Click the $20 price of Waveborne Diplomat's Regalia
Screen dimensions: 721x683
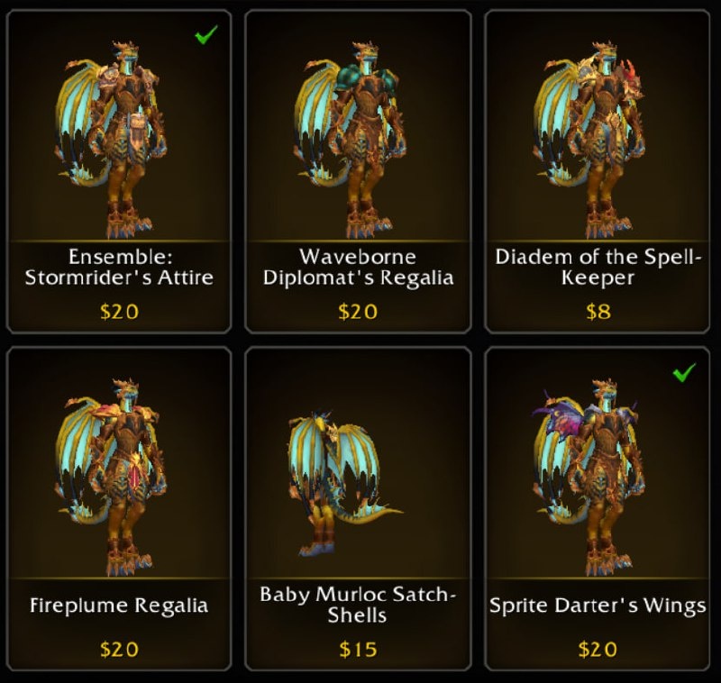(x=358, y=312)
